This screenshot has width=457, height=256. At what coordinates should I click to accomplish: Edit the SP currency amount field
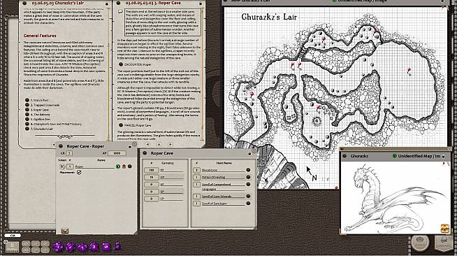point(151,192)
